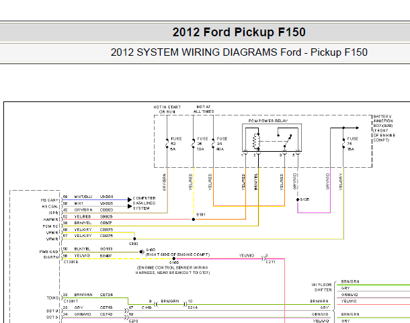Screen dimensions: 410x323
Task: Click the S125 splice label
Action: click(304, 199)
